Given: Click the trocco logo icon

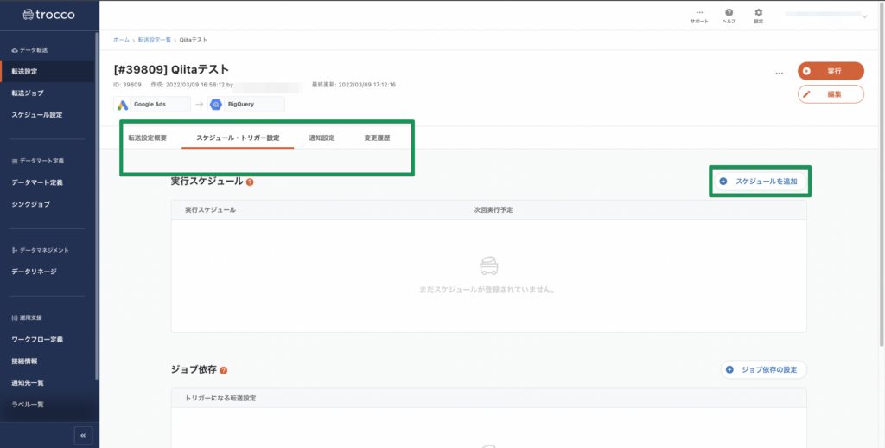Looking at the screenshot, I should [29, 15].
